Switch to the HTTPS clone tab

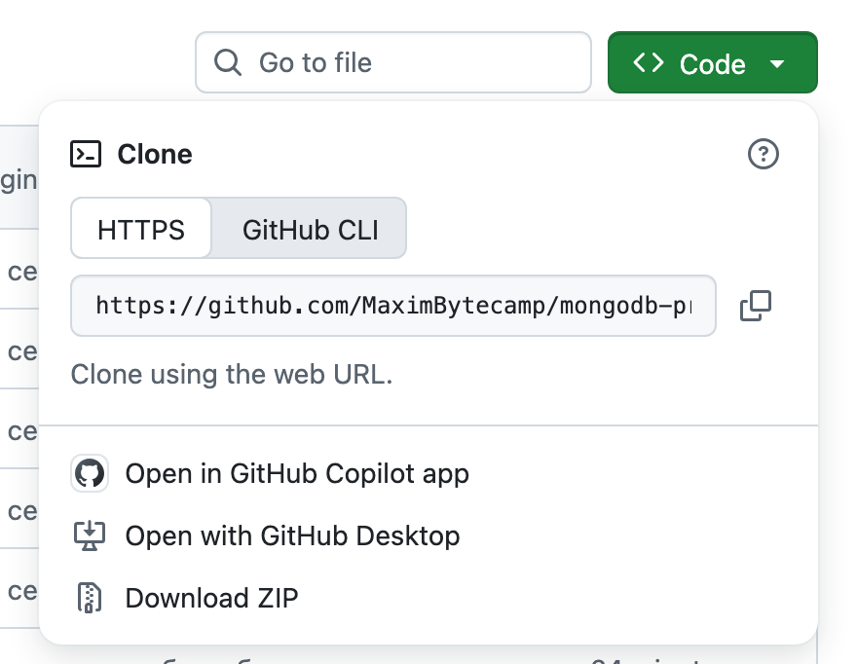pos(141,229)
